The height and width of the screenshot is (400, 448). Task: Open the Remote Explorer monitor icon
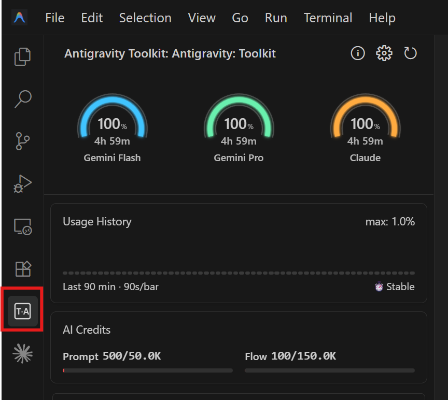[x=23, y=227]
